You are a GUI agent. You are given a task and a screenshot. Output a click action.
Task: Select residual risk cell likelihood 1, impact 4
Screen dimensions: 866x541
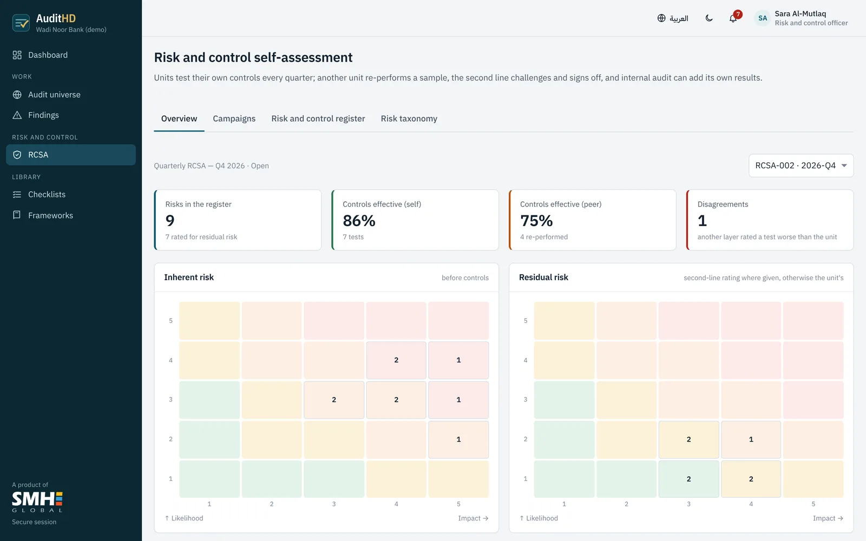pos(751,479)
